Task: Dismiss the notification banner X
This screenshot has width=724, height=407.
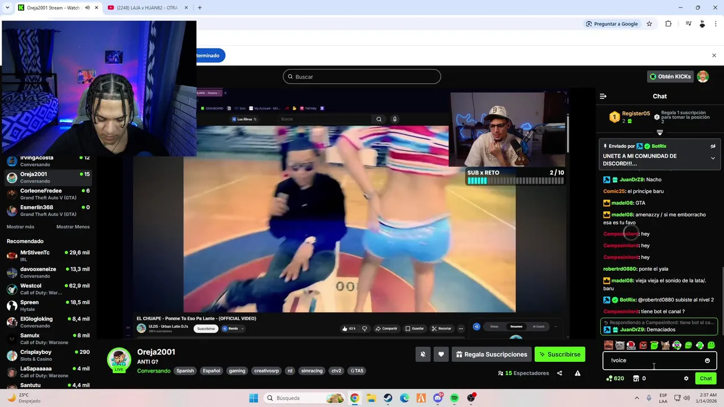Action: click(714, 55)
